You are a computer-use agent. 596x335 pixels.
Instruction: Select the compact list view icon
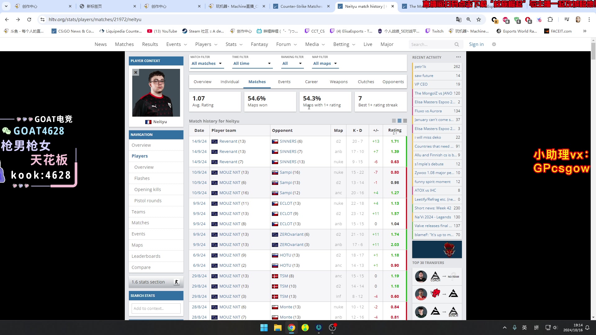394,121
